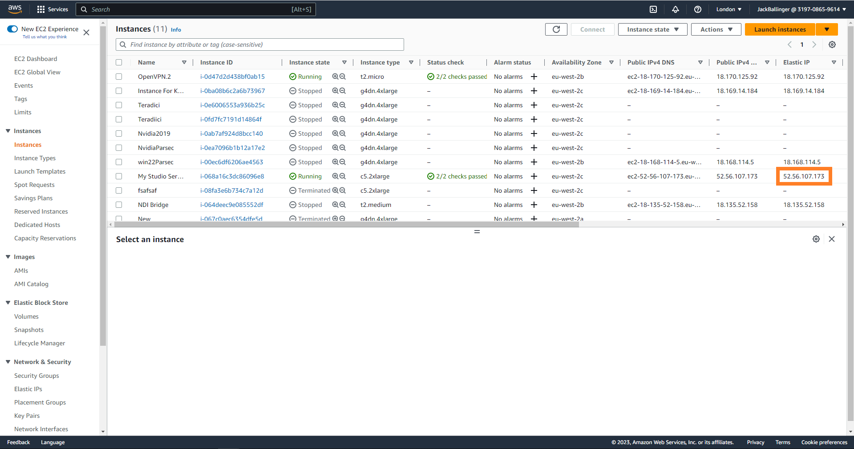Toggle the New EC2 Experience switch
This screenshot has height=449, width=854.
[12, 29]
